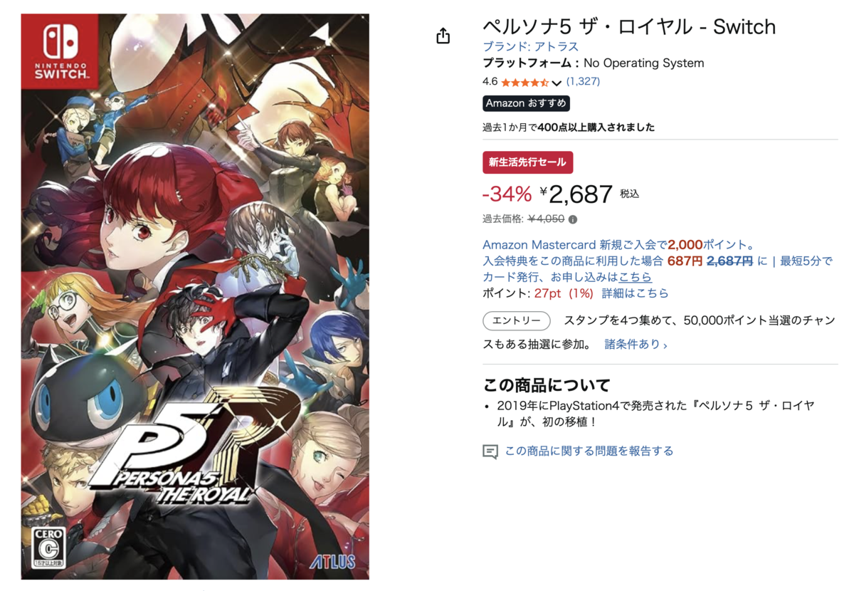Click the エントリー button
Viewport: 854px width, 591px height.
tap(517, 321)
